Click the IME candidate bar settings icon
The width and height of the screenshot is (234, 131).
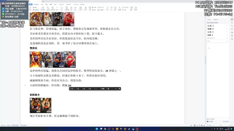tap(119, 89)
